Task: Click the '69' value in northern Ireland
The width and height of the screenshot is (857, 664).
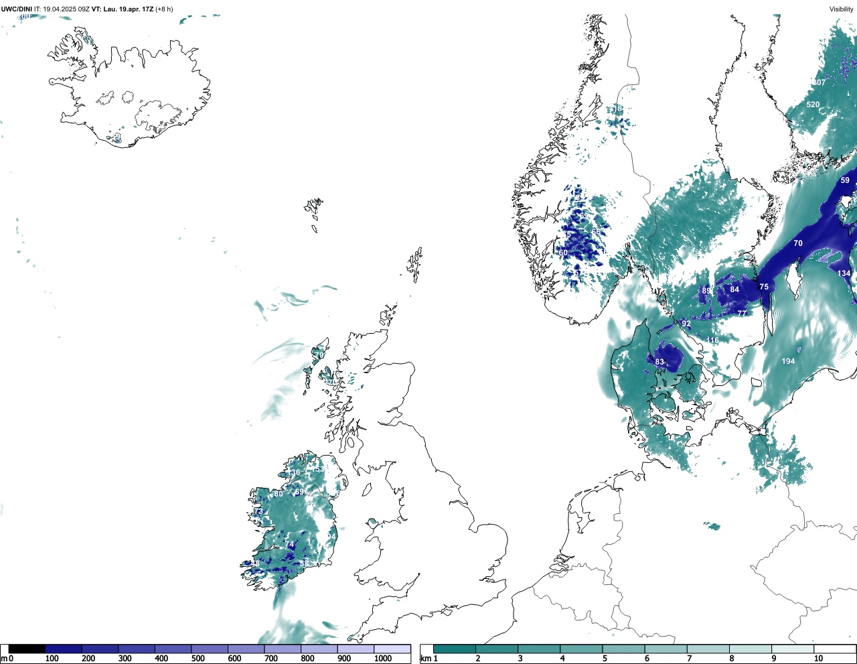Action: click(x=299, y=492)
